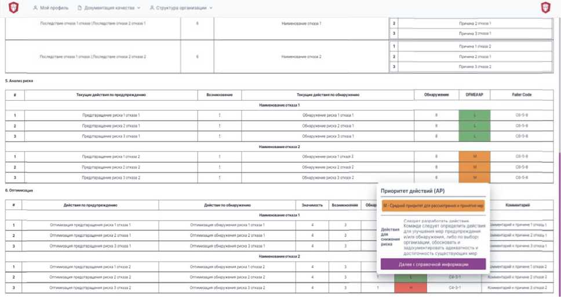Click the green L cell in the Оптимизация table

(410, 277)
